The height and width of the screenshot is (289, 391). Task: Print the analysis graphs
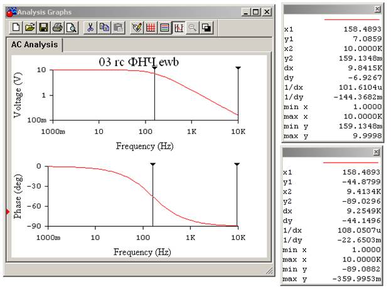(57, 28)
